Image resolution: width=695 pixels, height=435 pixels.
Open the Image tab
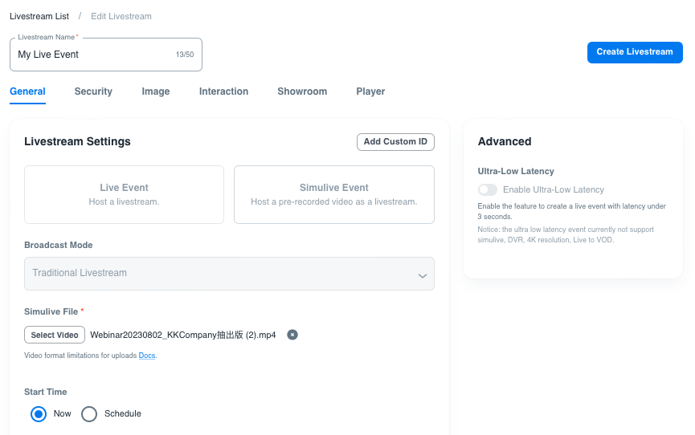click(156, 91)
